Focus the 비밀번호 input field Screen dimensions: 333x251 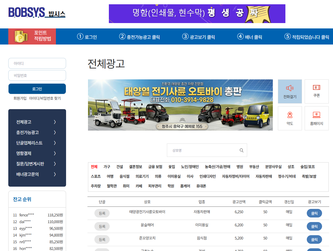click(x=37, y=75)
